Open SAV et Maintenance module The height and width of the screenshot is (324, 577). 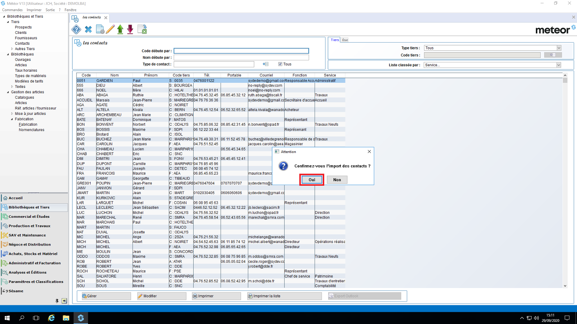point(27,235)
